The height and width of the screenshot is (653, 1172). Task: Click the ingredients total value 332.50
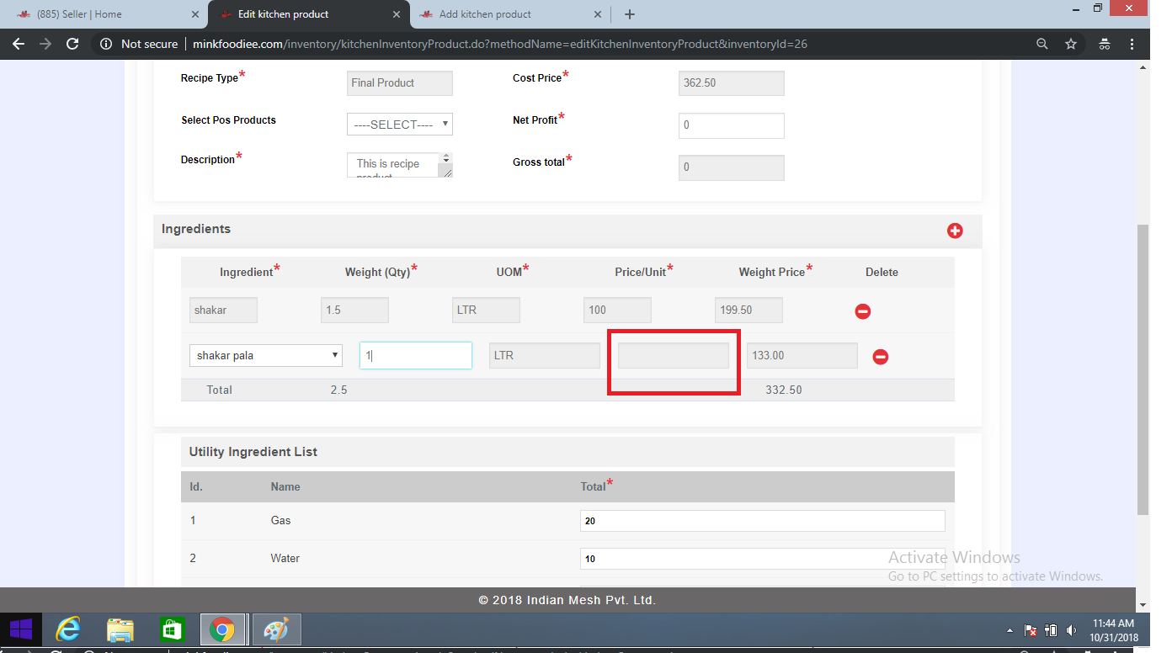point(784,390)
